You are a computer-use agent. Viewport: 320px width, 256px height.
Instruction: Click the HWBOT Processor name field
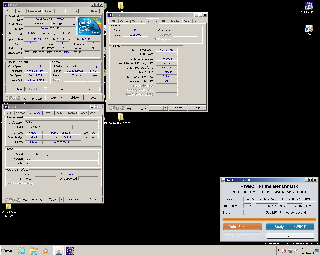point(280,199)
